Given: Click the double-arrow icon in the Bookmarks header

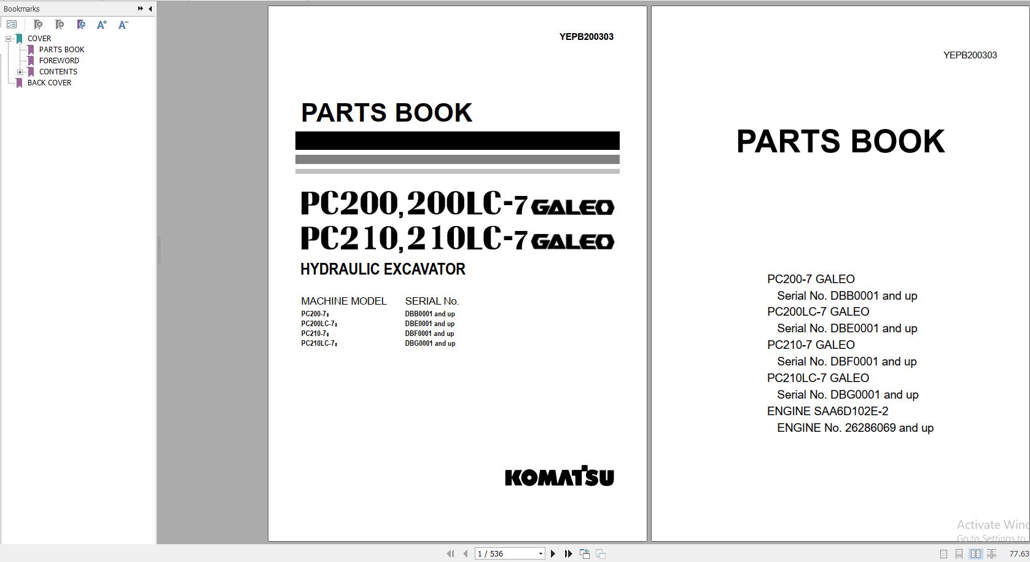Looking at the screenshot, I should pos(141,9).
